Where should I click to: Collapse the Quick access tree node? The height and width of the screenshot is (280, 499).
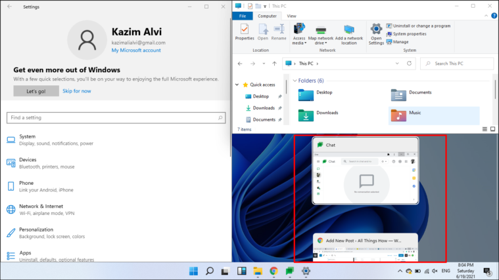(x=237, y=85)
